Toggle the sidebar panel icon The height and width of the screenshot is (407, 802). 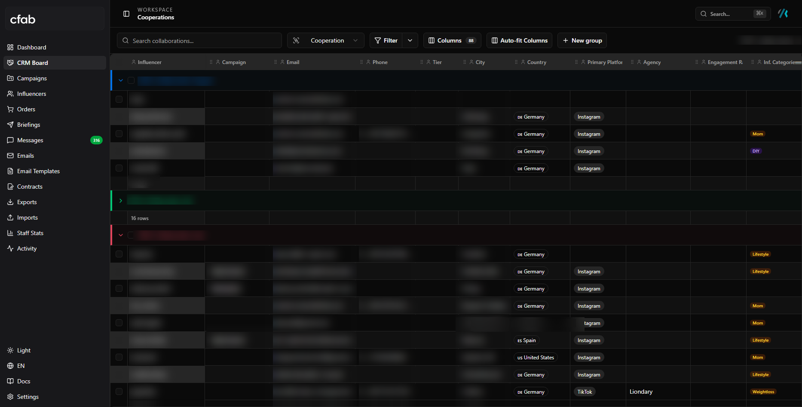click(x=126, y=14)
